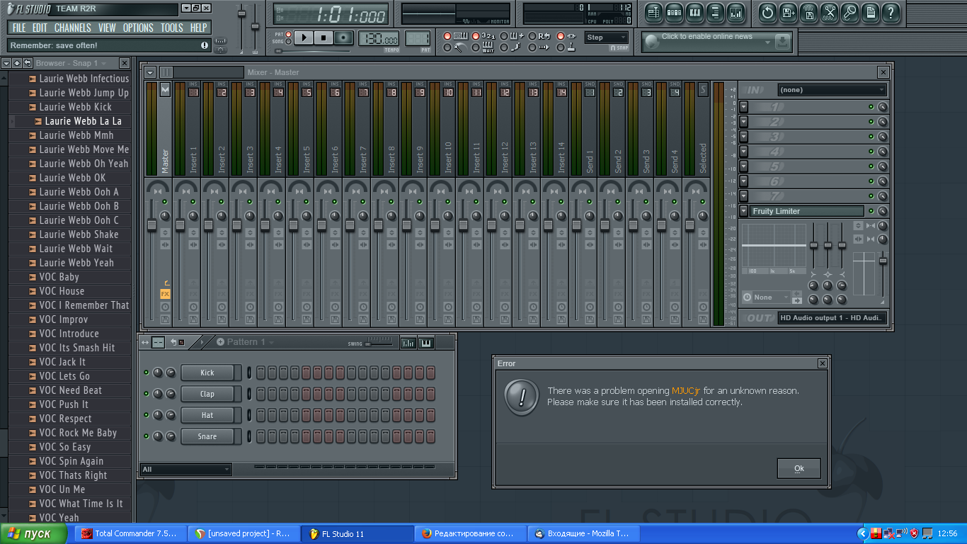Mute the Clap channel green LED
The width and height of the screenshot is (967, 544).
click(147, 394)
